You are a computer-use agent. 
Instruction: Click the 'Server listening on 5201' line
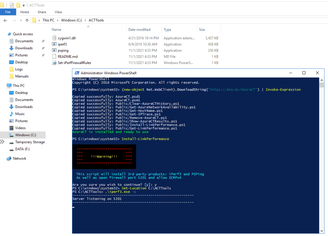click(97, 199)
